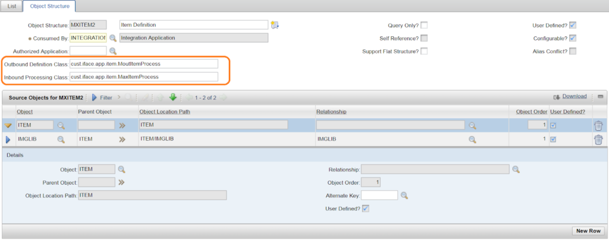Click the New Row button
The width and height of the screenshot is (609, 240).
(x=588, y=230)
